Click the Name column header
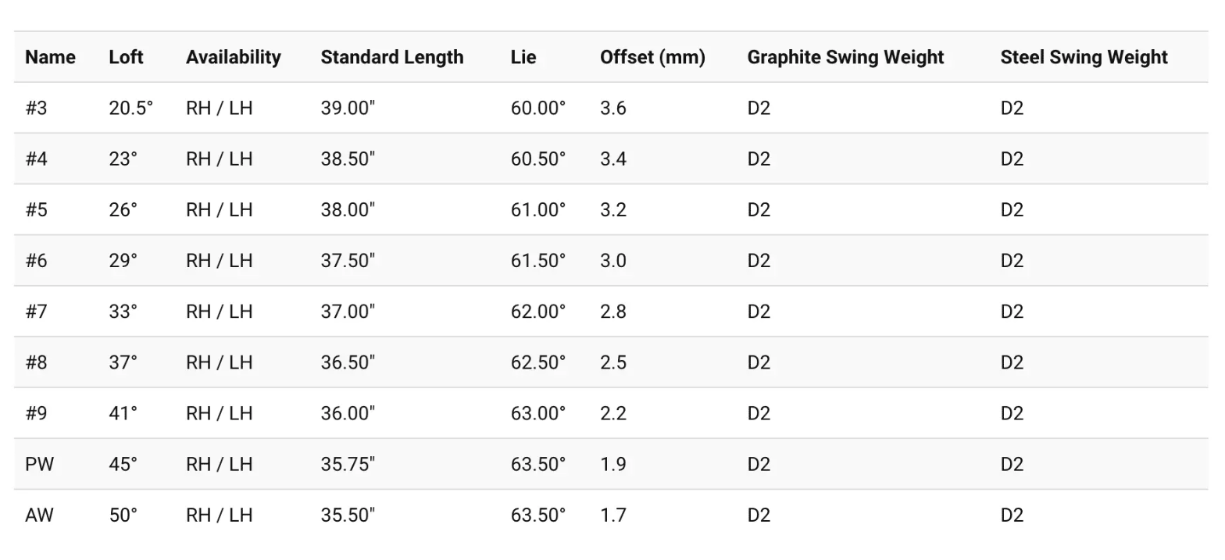The width and height of the screenshot is (1225, 560). 50,57
